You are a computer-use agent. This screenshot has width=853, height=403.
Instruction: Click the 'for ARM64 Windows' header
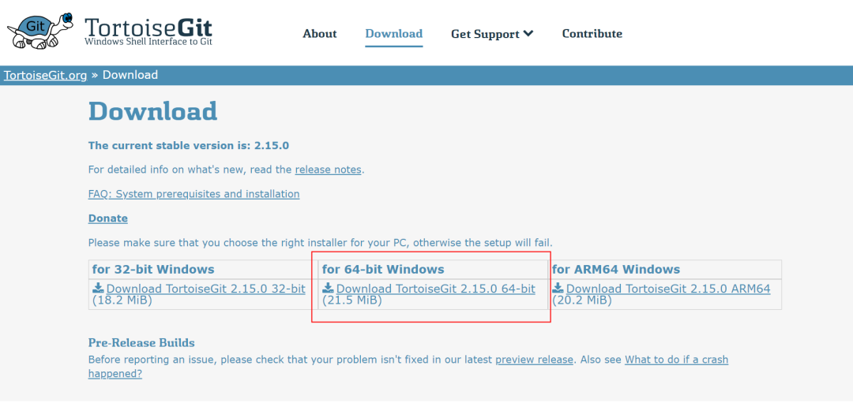pyautogui.click(x=616, y=270)
